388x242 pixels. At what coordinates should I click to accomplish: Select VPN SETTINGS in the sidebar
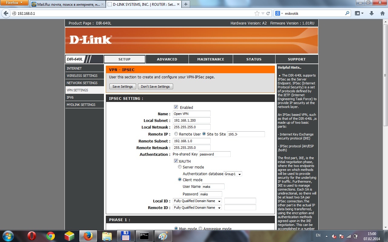click(85, 90)
